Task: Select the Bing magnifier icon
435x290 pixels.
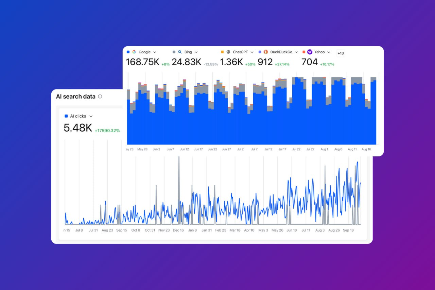Action: tap(180, 52)
